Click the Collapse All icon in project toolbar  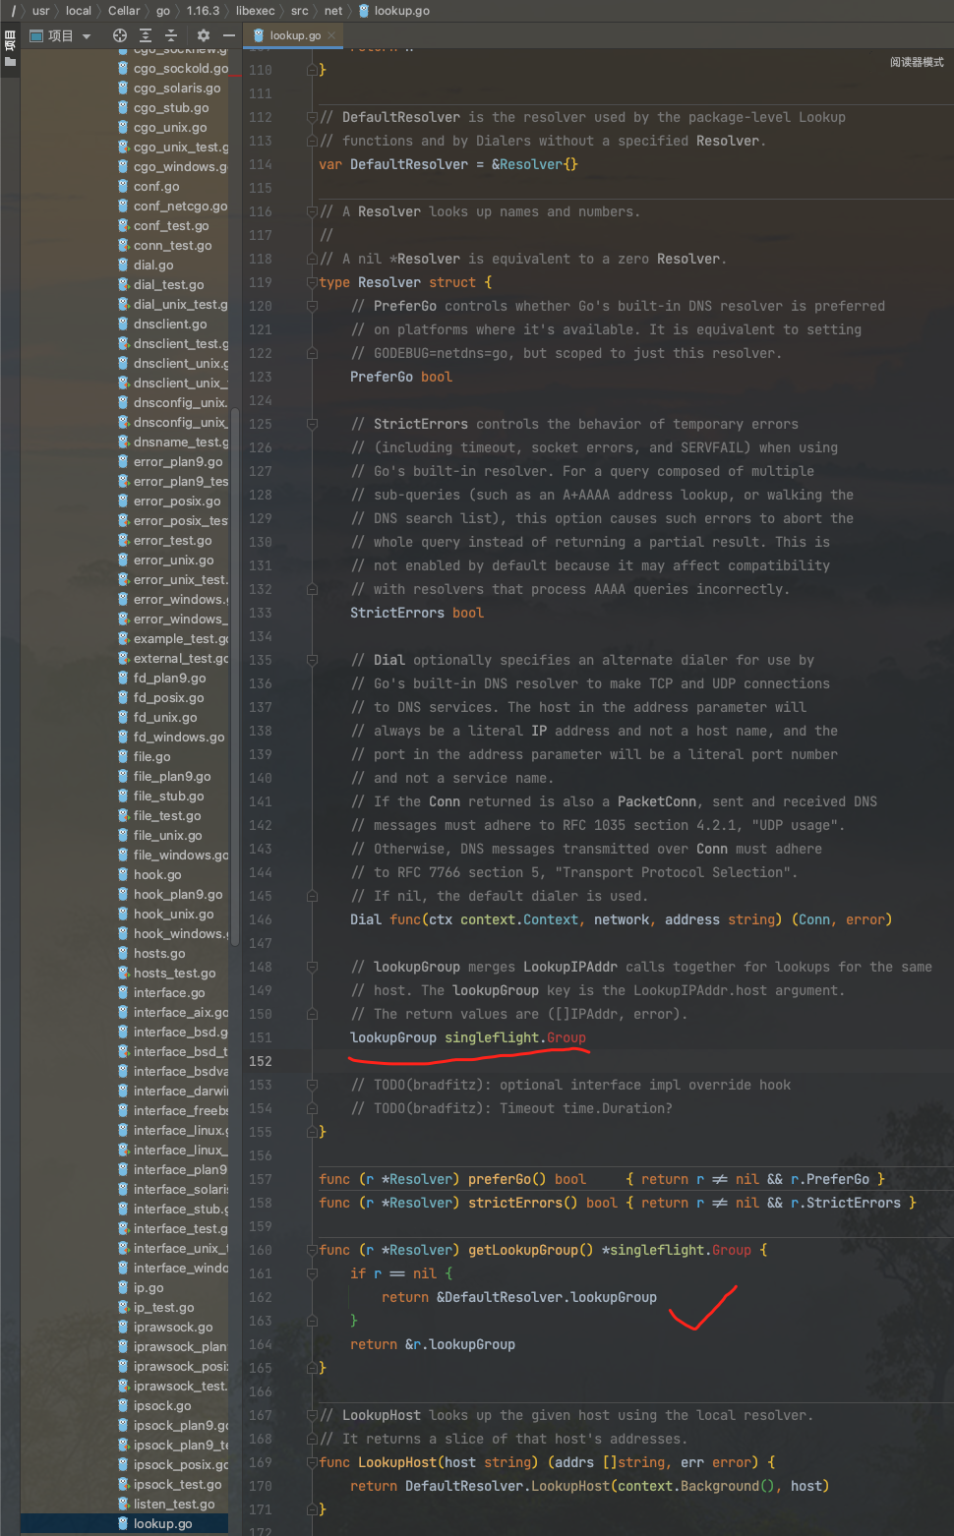(x=170, y=35)
